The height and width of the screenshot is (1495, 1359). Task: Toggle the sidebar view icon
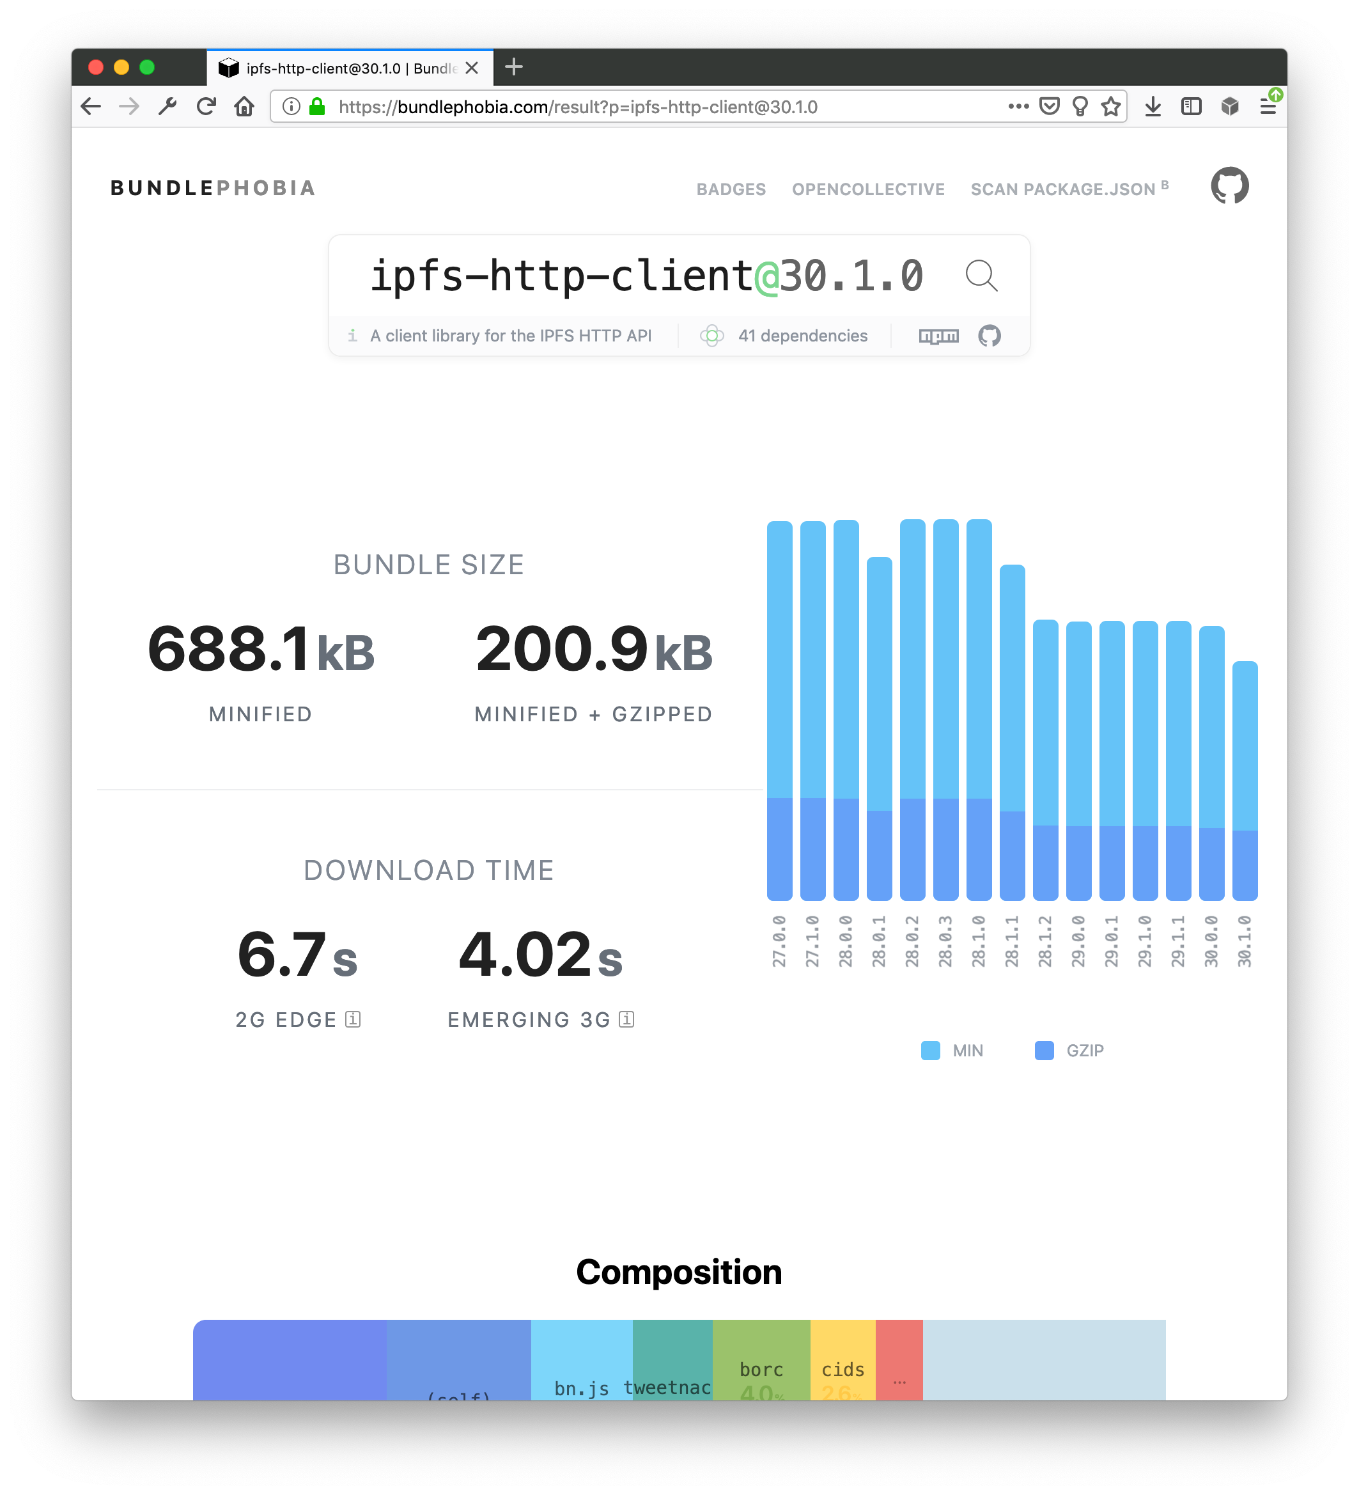(x=1191, y=107)
